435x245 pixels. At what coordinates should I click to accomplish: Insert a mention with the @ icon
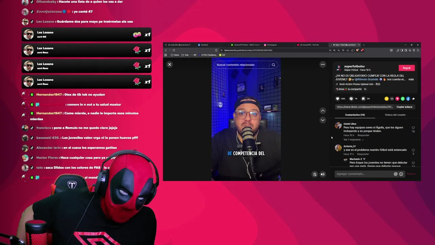coord(396,174)
